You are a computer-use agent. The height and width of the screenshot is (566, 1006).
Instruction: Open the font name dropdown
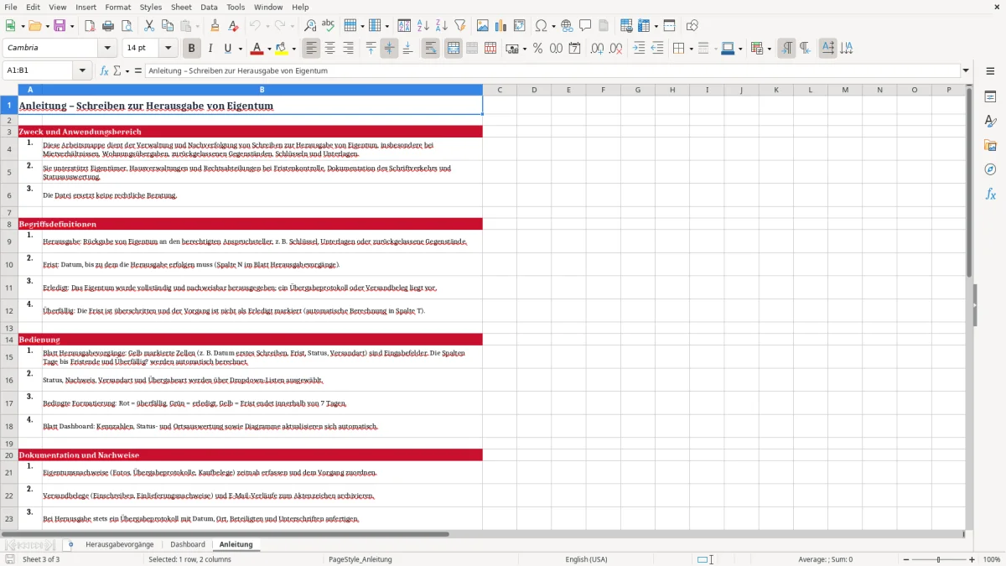pos(107,49)
